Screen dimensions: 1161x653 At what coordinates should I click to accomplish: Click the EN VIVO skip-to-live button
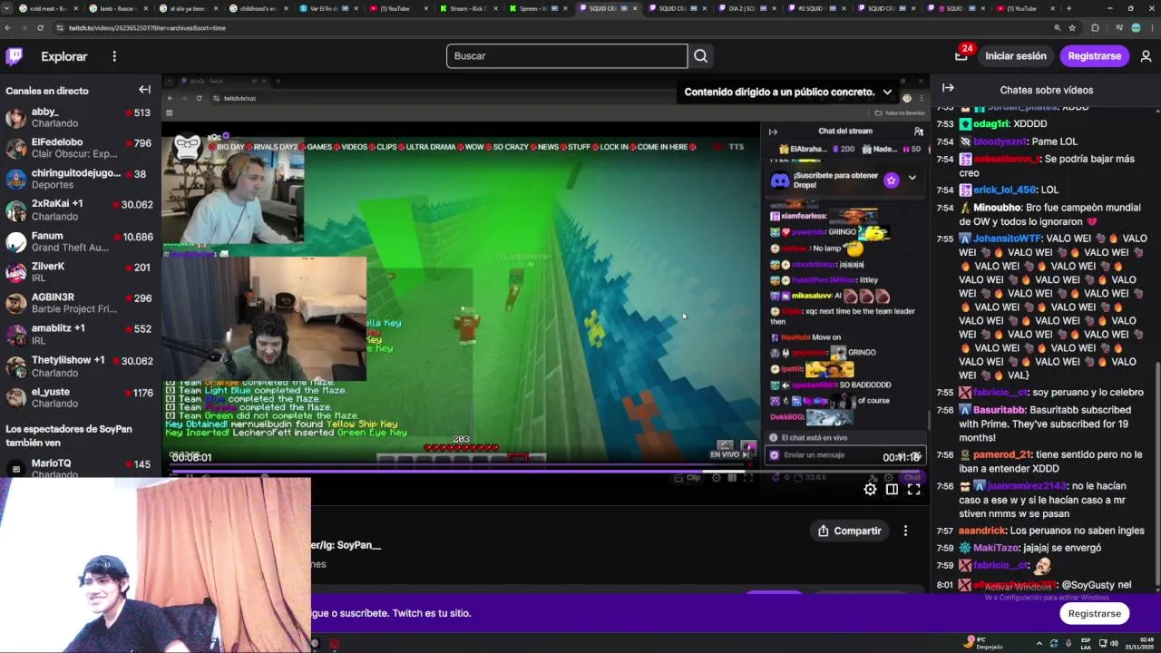728,454
